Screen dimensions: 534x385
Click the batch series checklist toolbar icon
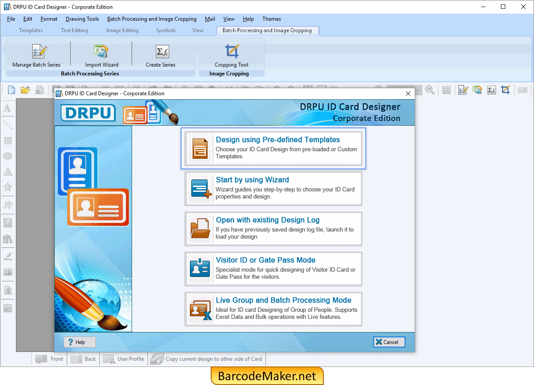pos(463,90)
